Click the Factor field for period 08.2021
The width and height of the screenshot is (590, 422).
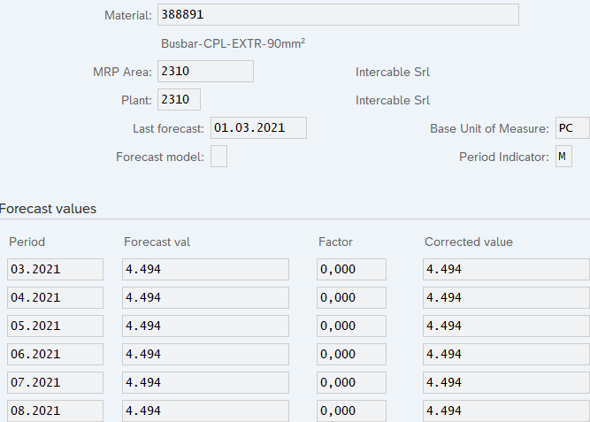click(x=351, y=411)
